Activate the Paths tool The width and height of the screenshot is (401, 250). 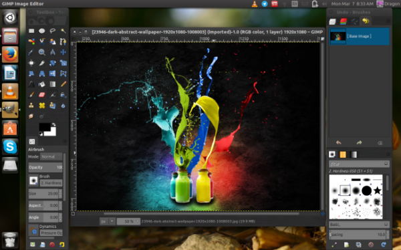coord(63,41)
